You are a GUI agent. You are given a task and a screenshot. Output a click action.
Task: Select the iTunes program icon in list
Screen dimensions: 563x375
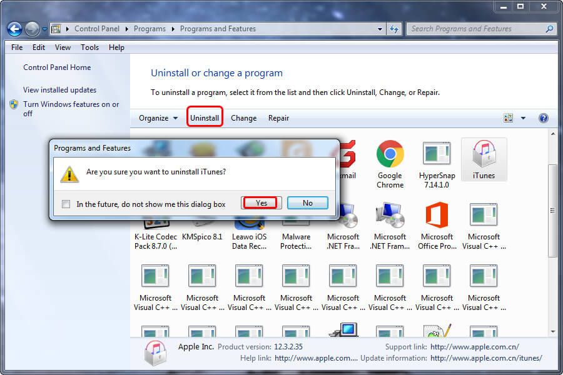[x=484, y=159]
